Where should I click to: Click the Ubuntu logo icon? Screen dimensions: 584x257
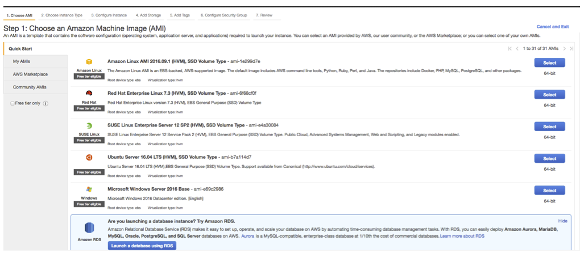click(x=89, y=158)
